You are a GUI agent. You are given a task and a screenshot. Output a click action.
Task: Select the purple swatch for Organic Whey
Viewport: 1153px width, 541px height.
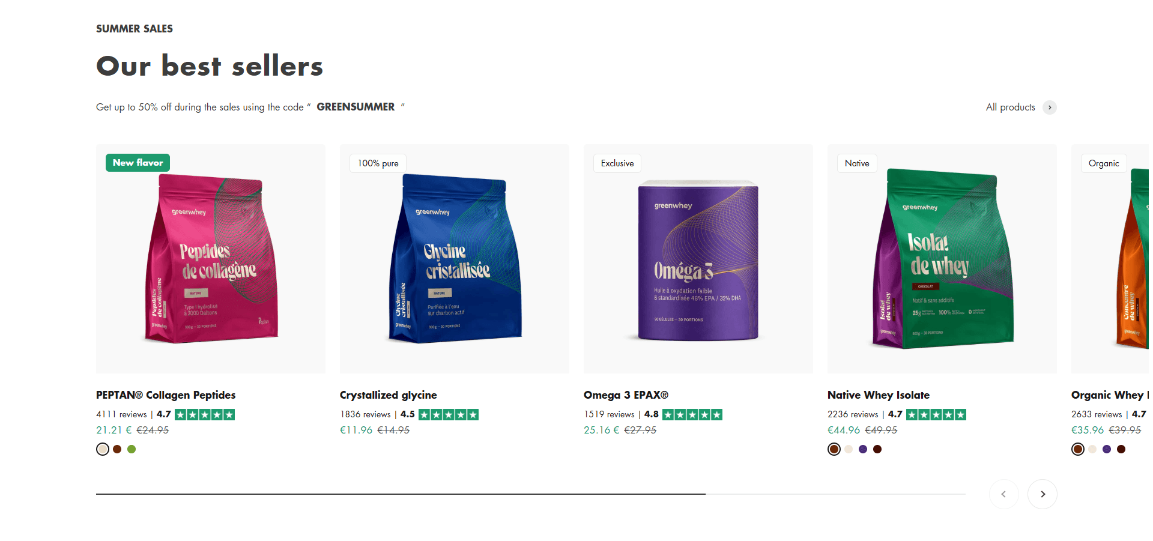coord(1107,449)
